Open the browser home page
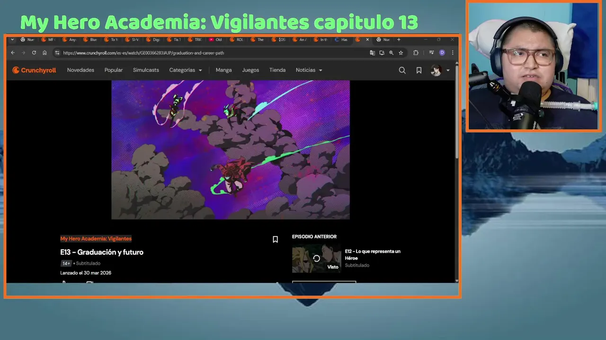This screenshot has width=606, height=340. pyautogui.click(x=45, y=53)
